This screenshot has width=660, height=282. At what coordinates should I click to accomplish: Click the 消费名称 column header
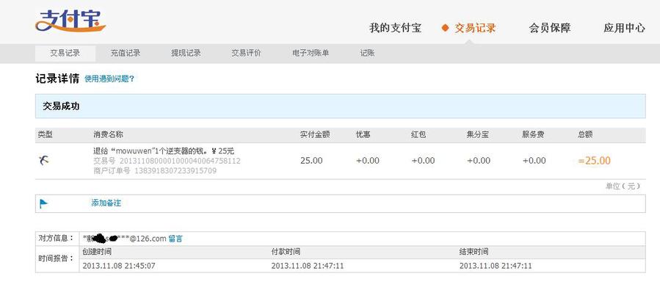pyautogui.click(x=108, y=134)
